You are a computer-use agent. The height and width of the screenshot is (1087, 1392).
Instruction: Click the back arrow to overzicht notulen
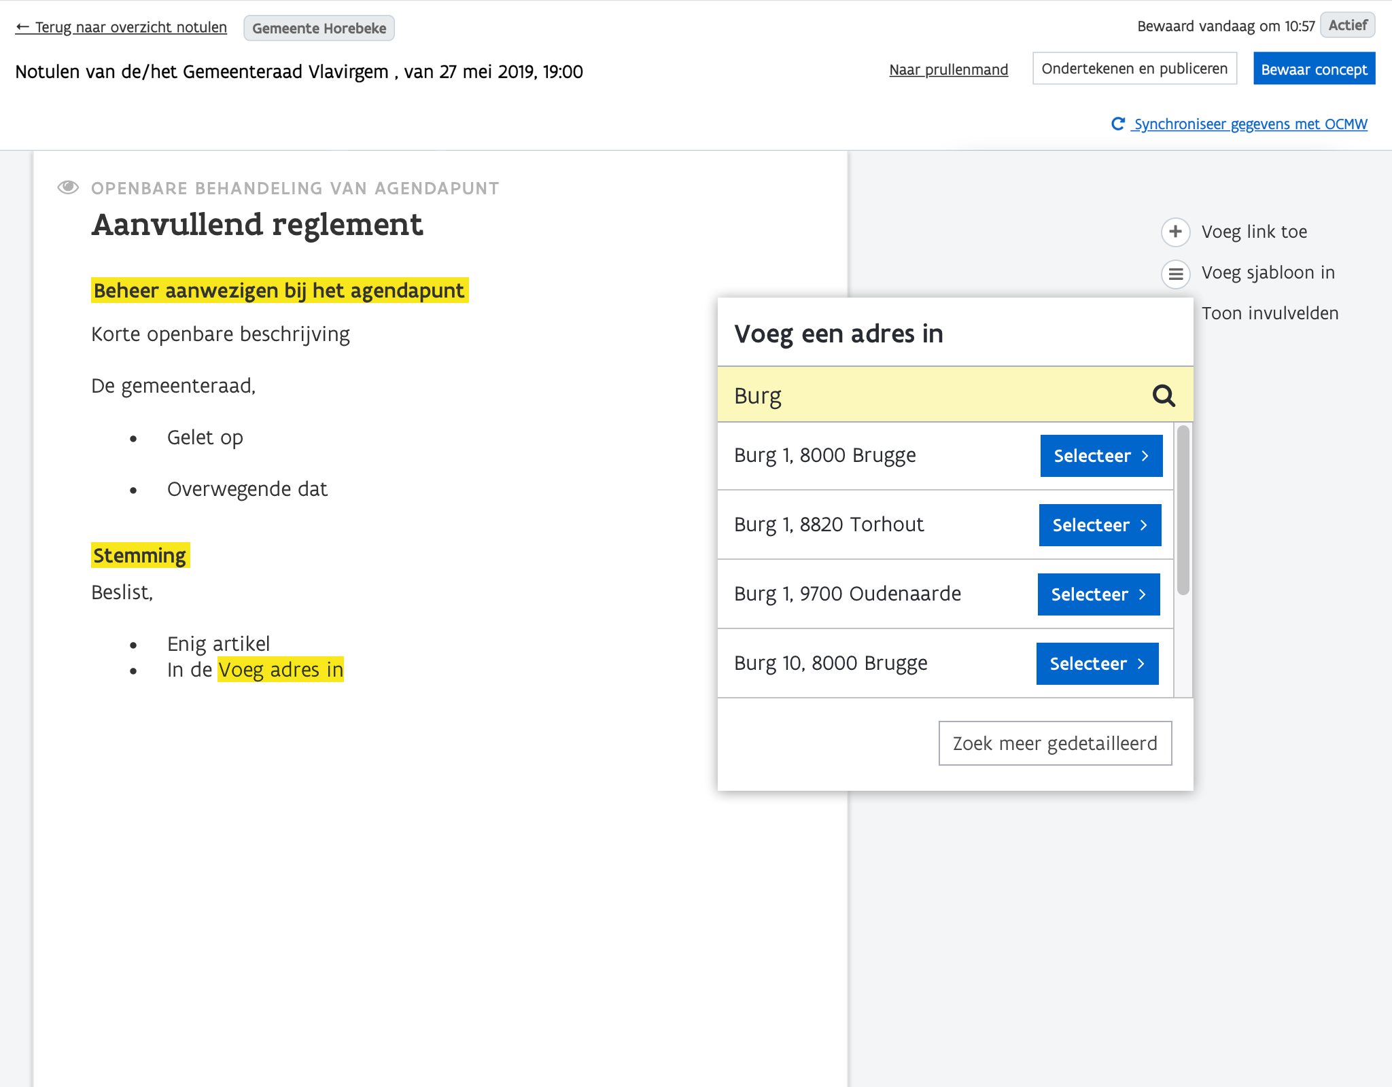tap(22, 27)
